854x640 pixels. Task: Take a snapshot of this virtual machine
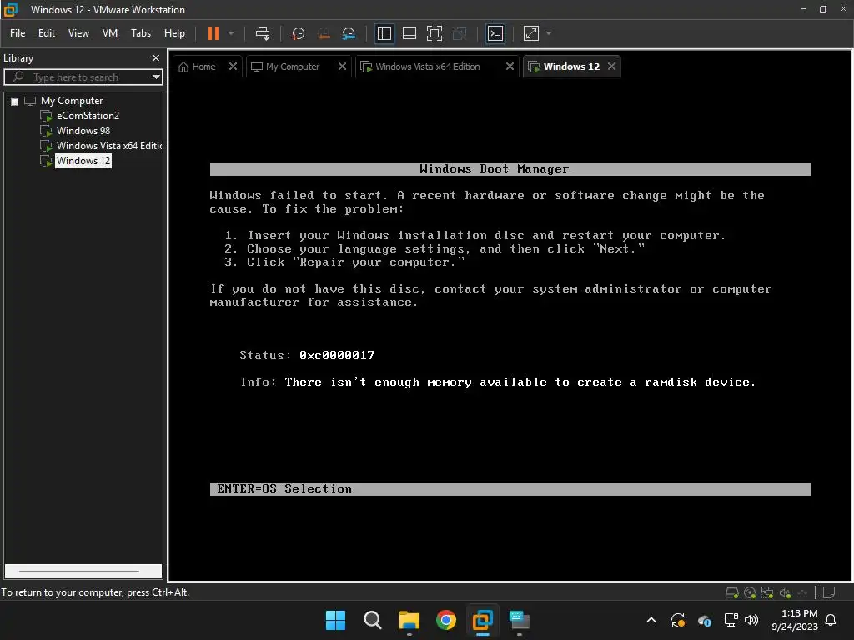[298, 33]
